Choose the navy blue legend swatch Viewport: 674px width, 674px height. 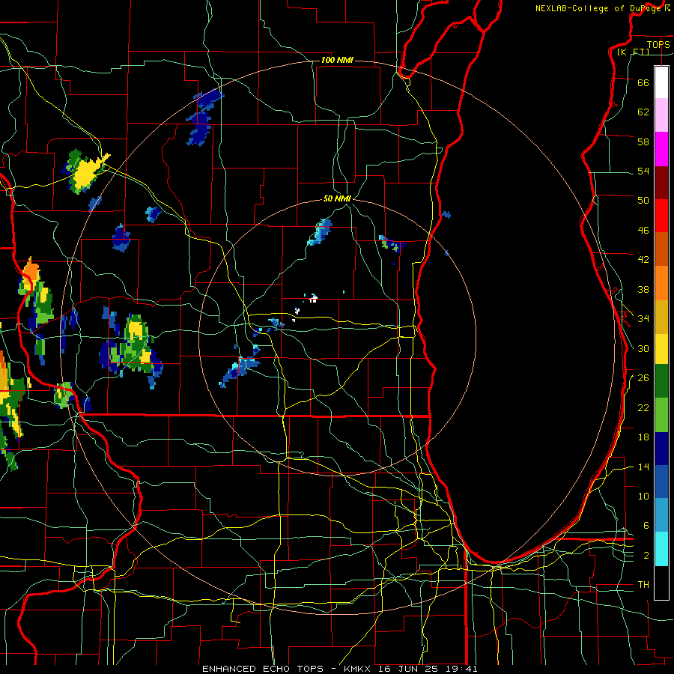[x=661, y=449]
